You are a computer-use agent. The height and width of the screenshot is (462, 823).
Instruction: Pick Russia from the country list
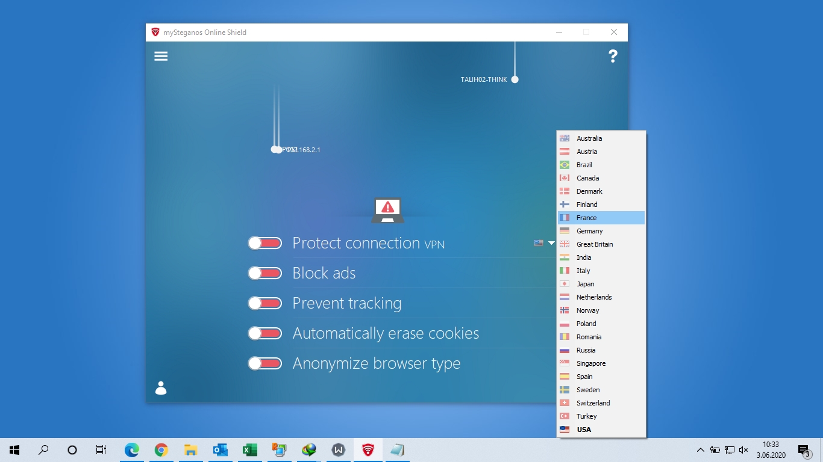click(601, 350)
